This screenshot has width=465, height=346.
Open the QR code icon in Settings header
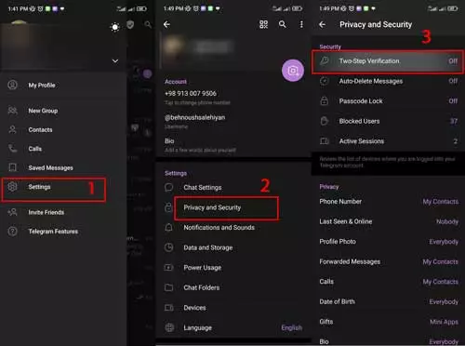[x=263, y=24]
